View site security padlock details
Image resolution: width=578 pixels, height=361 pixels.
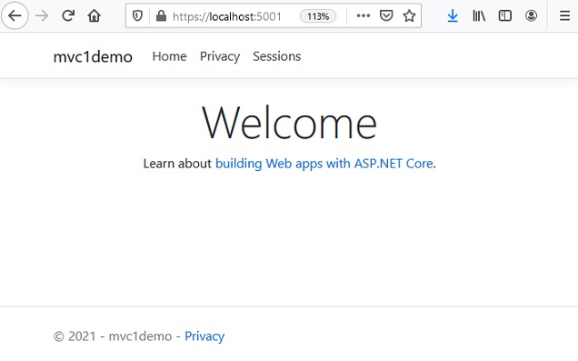(x=161, y=15)
